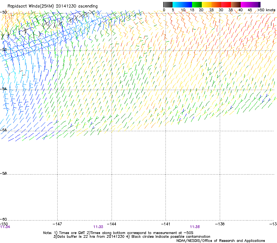Click the purple time stamp 11:34

pyautogui.click(x=5, y=227)
